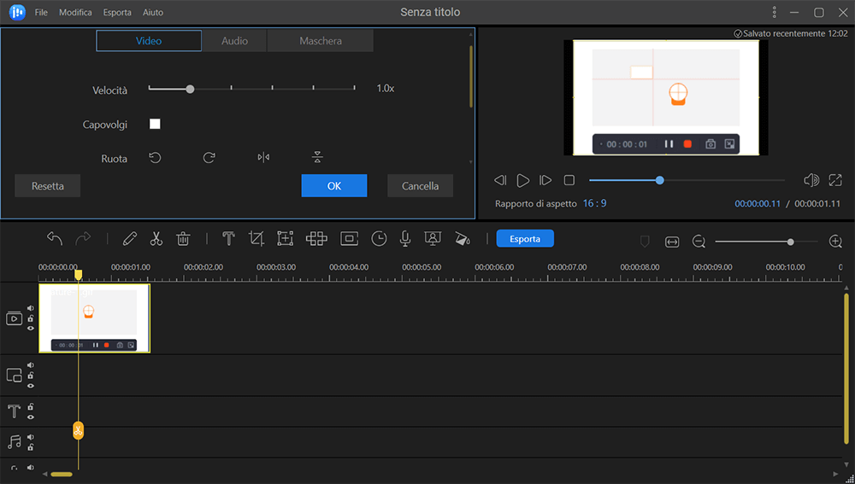Hide the video track with eye icon
Screen dimensions: 855x484
click(x=31, y=329)
